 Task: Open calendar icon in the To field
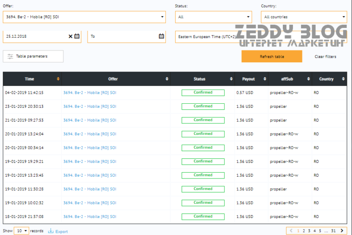161,36
